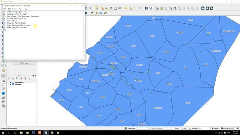Undock the Layers panel
240x135 pixels.
tap(33, 76)
